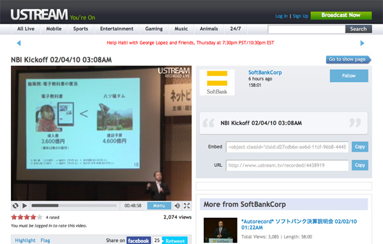383x244 pixels.
Task: Rate video with the fifth star
Action: pyautogui.click(x=40, y=217)
